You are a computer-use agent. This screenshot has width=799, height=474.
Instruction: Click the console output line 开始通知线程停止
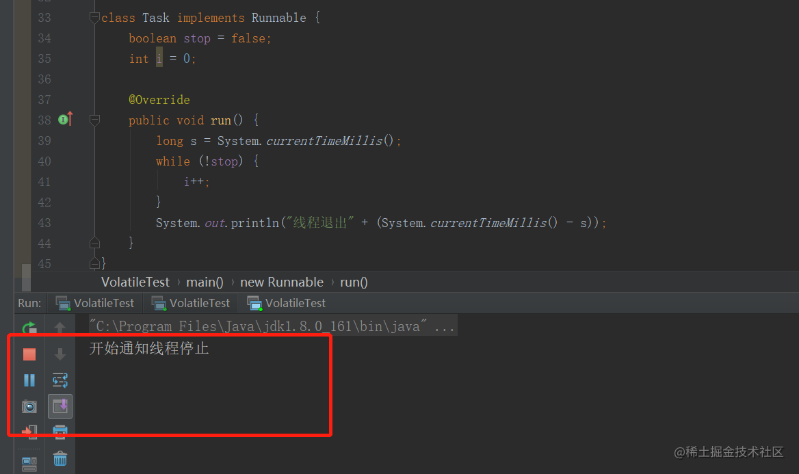(x=149, y=349)
